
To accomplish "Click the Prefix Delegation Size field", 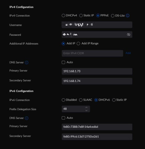I will 76,109.
